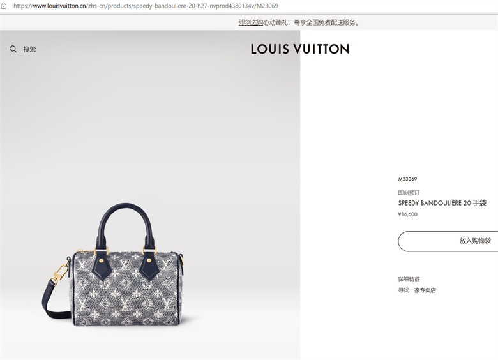The image size is (498, 360).
Task: Click the ¥16,600 price text
Action: [x=408, y=214]
